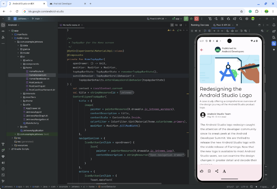Open Search Everywhere with the magnifier icon
Image resolution: width=277 pixels, height=189 pixels.
click(241, 18)
